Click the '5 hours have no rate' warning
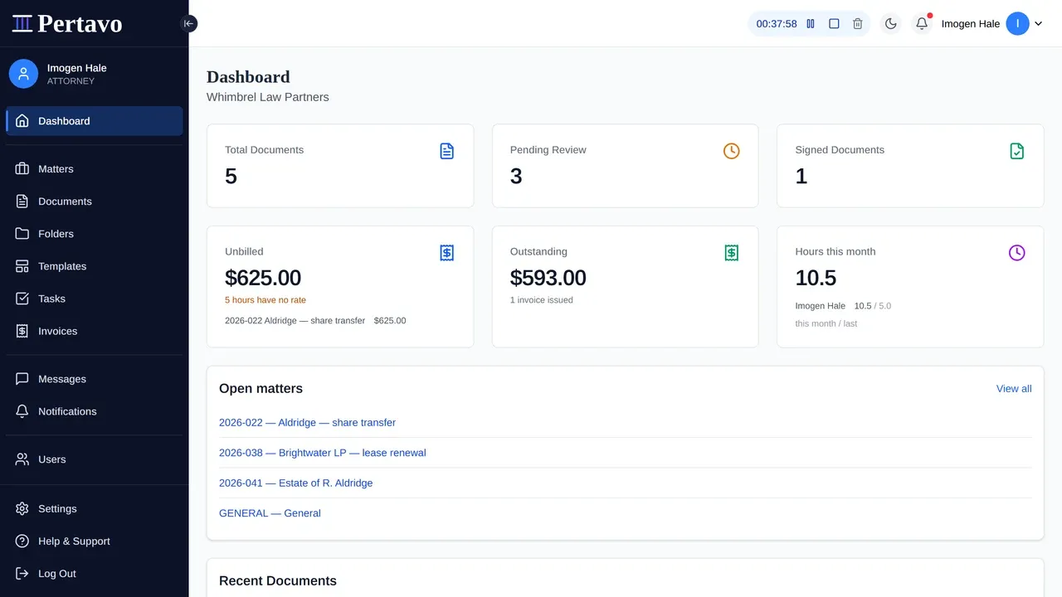The image size is (1062, 597). click(265, 300)
